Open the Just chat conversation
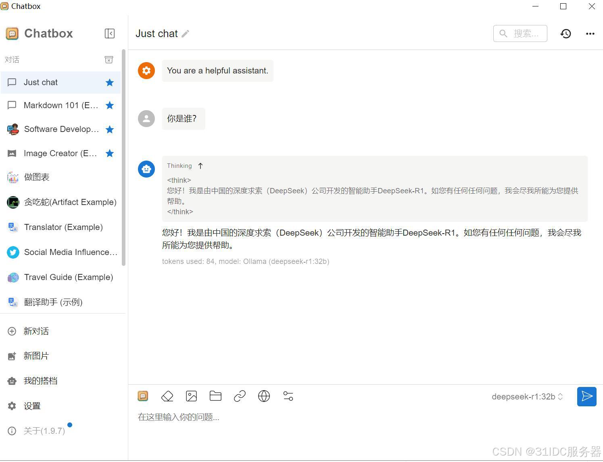The height and width of the screenshot is (462, 603). [61, 82]
